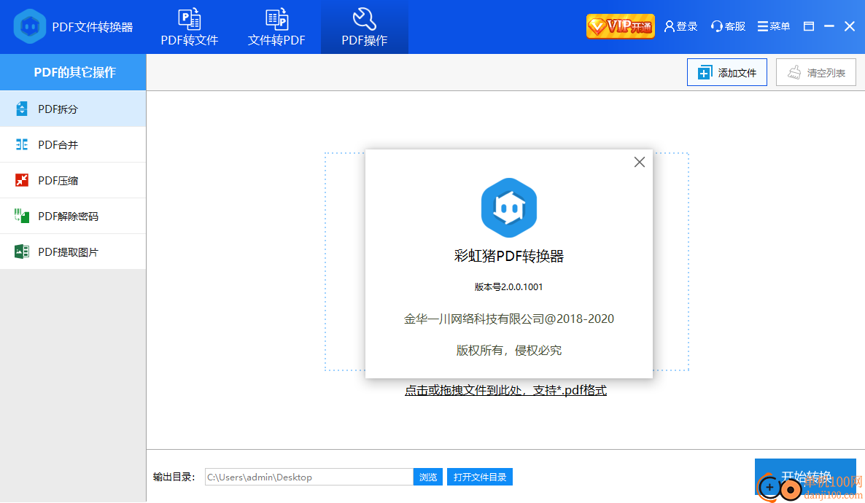Open 客服 customer service
This screenshot has height=503, width=865.
pyautogui.click(x=728, y=26)
